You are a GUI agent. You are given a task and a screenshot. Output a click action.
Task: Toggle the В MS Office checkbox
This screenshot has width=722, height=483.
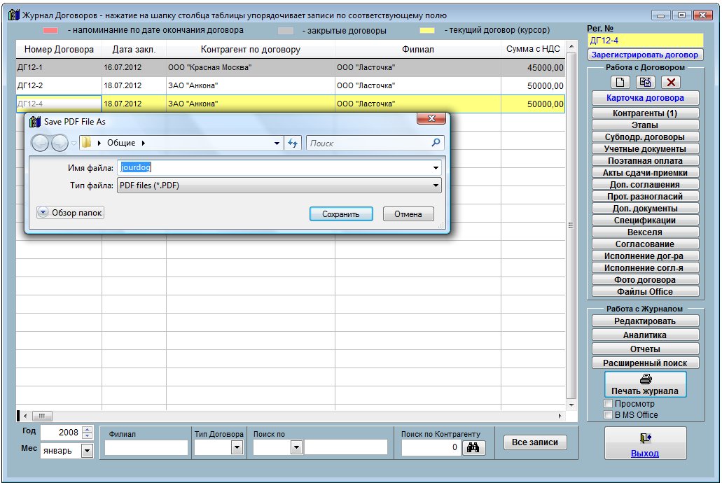point(608,414)
